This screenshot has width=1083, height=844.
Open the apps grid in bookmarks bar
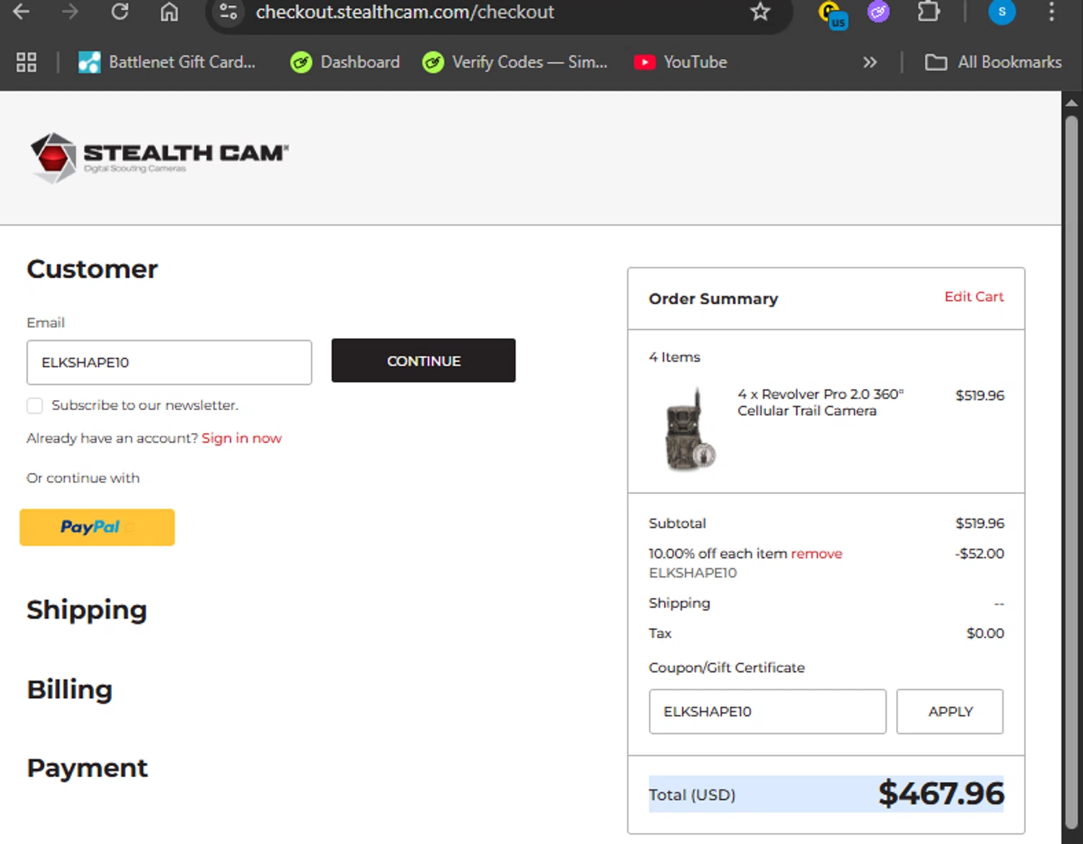[27, 62]
